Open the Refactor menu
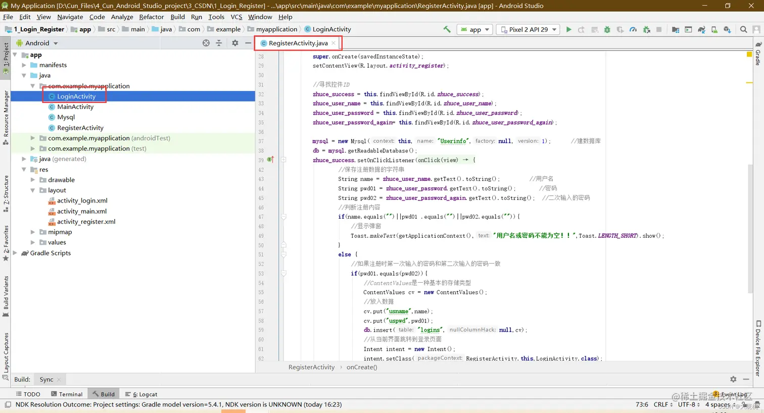This screenshot has width=764, height=413. (x=152, y=17)
